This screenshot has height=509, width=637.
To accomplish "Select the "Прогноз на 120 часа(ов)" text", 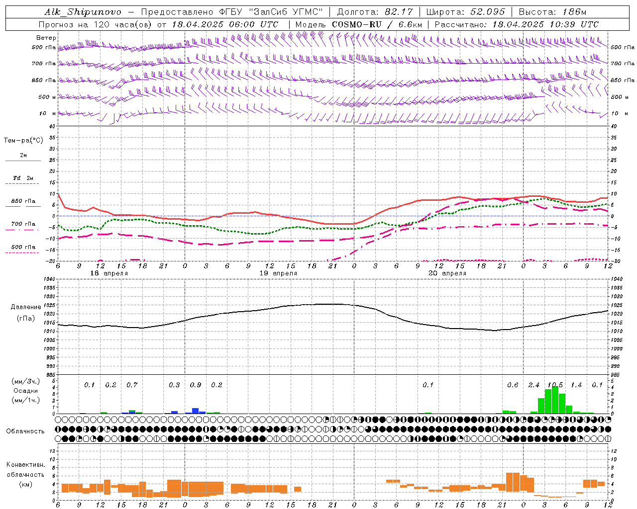I will coord(96,24).
